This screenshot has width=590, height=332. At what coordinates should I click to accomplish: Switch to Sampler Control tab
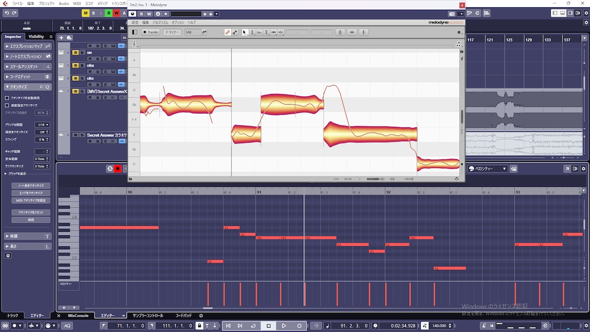148,316
